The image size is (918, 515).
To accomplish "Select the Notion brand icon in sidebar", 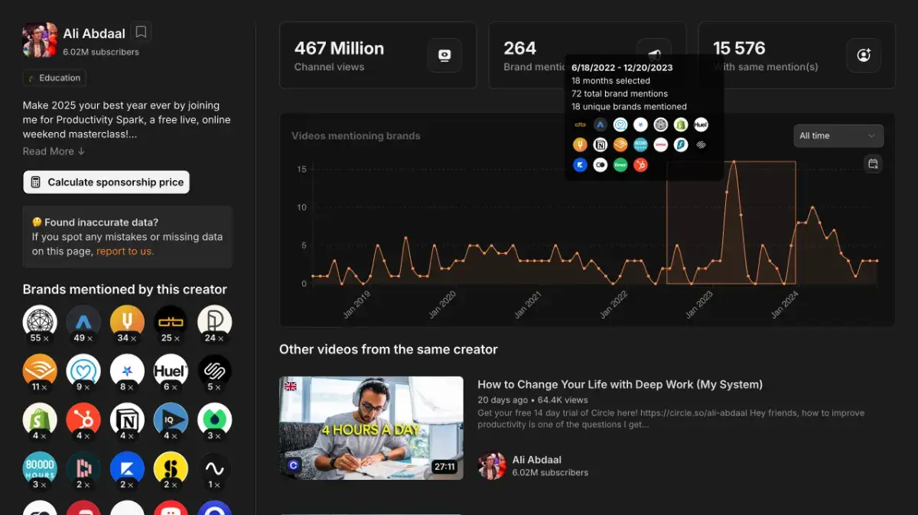I will [127, 419].
